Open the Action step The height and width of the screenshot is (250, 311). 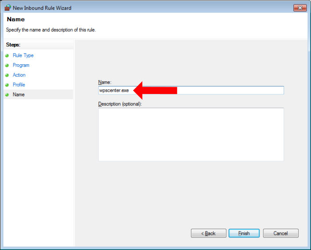click(x=19, y=75)
